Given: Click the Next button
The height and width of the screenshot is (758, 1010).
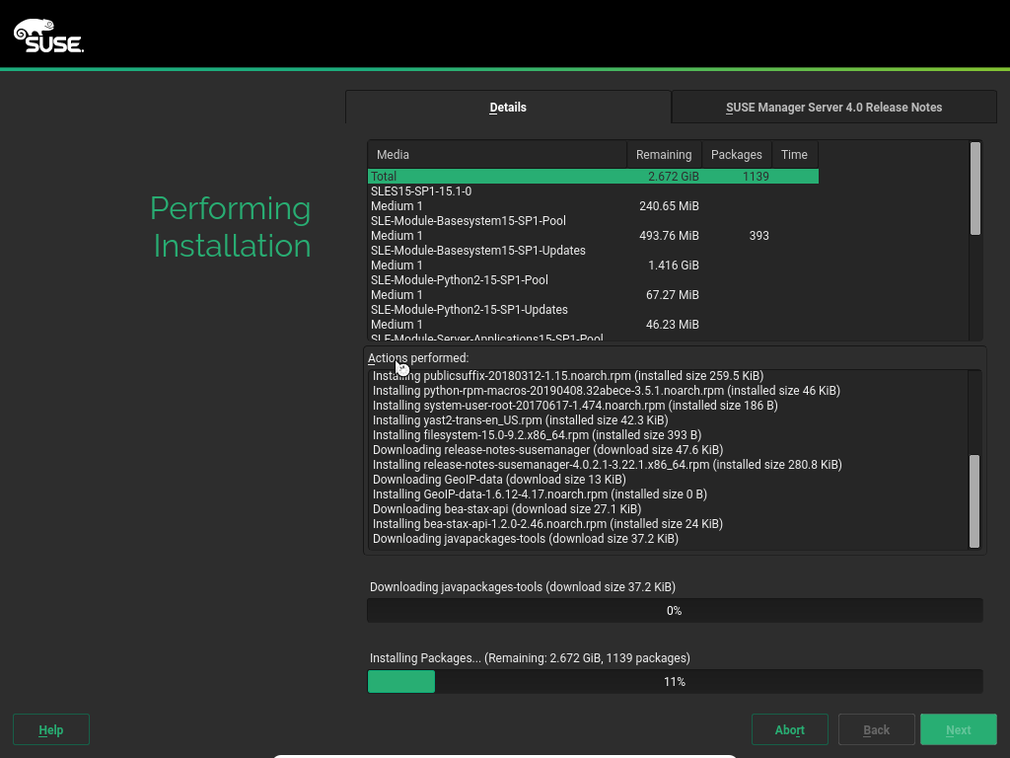Looking at the screenshot, I should pyautogui.click(x=959, y=729).
